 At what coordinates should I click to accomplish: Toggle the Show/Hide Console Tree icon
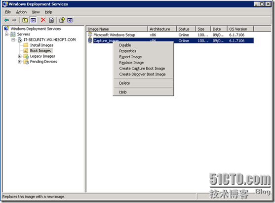pos(33,20)
